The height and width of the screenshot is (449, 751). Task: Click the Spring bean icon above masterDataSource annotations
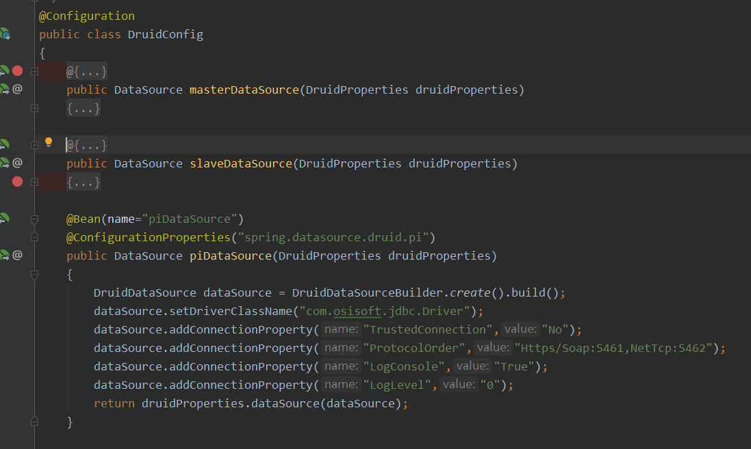pos(3,70)
